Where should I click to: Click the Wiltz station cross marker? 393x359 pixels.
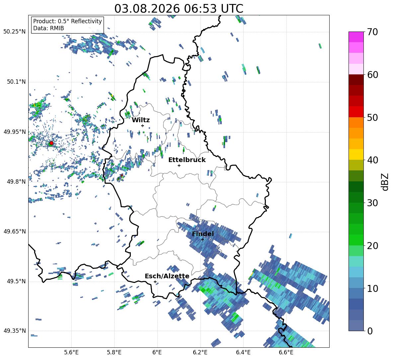[143, 126]
